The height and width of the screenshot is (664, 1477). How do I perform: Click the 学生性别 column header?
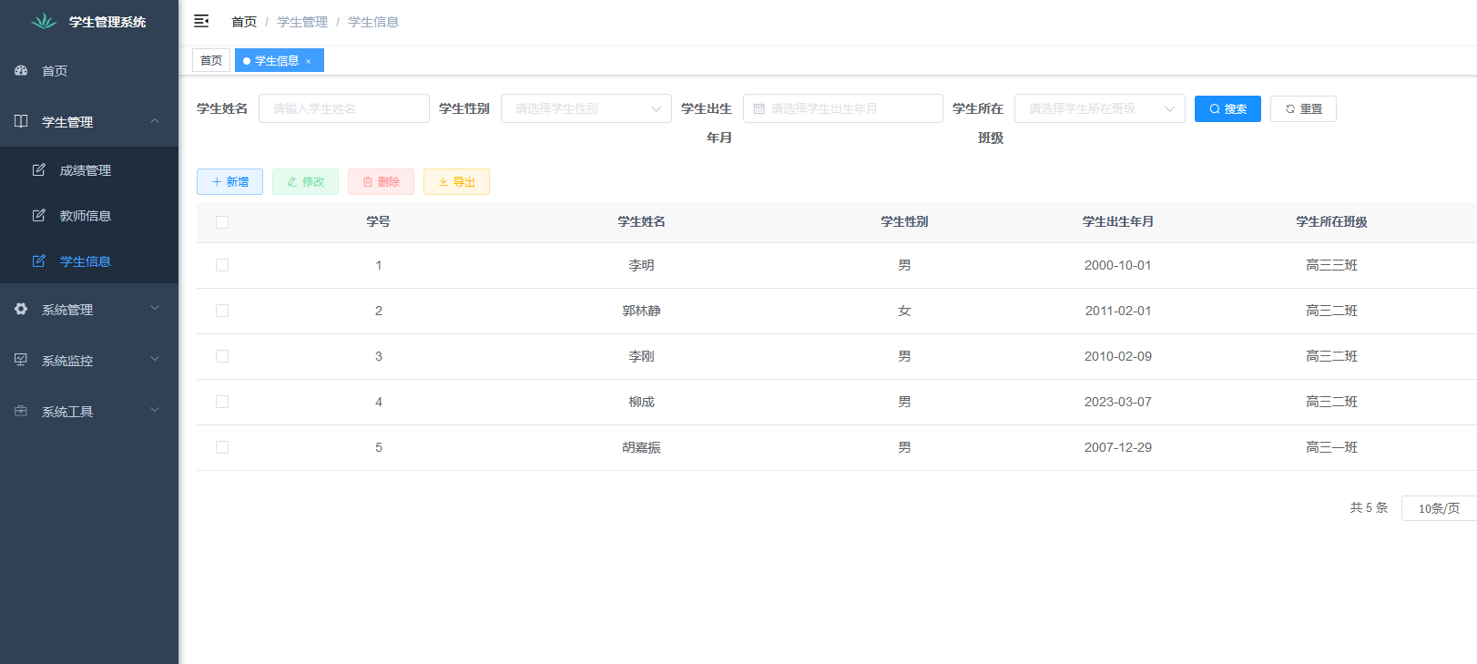pos(904,221)
